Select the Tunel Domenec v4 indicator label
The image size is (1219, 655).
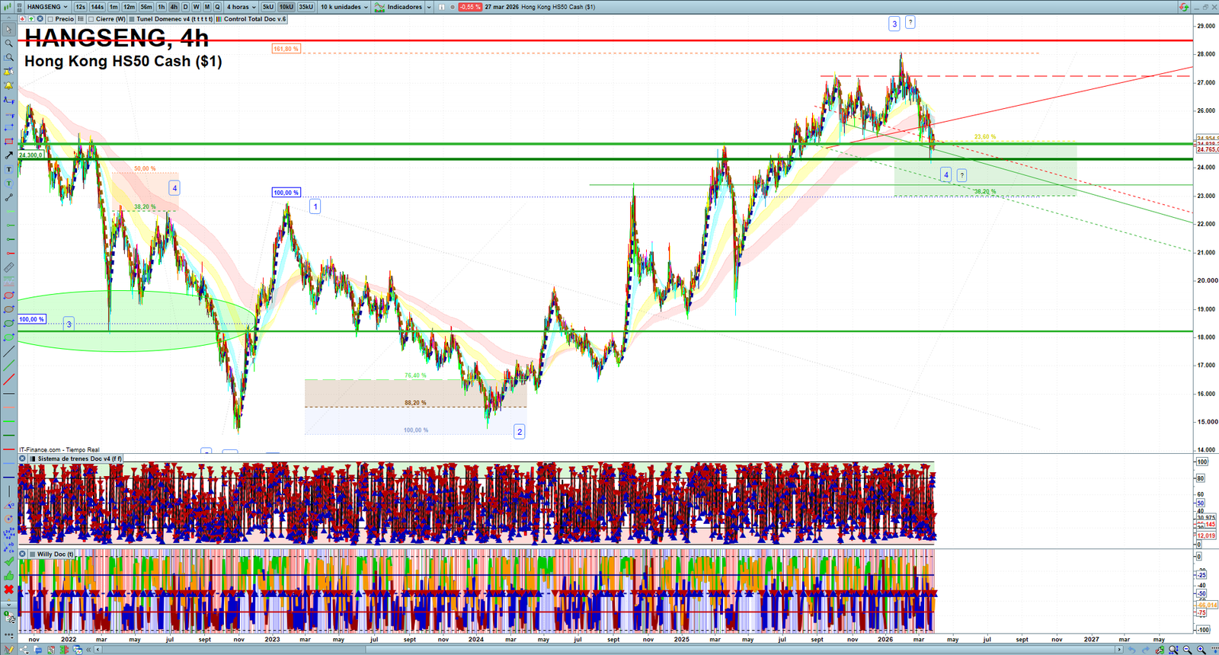[174, 19]
